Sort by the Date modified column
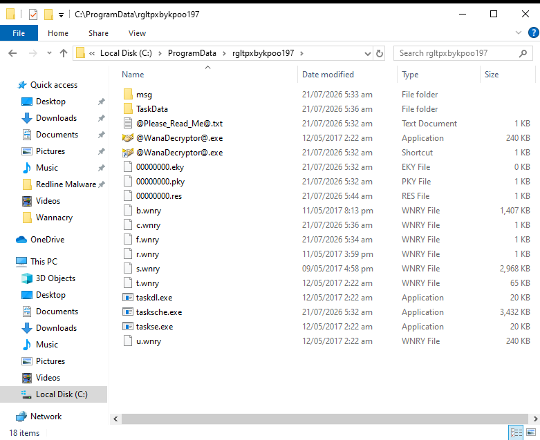Screen dimensions: 540x440 coord(328,75)
